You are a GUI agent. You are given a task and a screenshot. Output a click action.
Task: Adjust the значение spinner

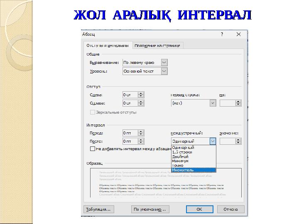pos(238,141)
